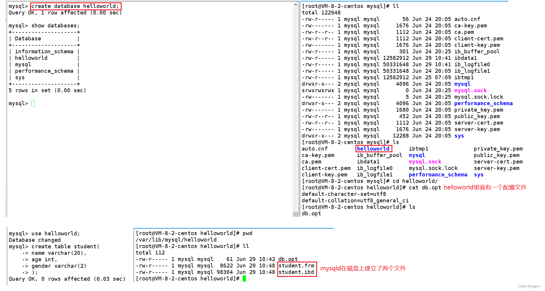Click 'ibdata1' in the ll listing
Viewport: 545px width, 291px height.
click(x=466, y=58)
